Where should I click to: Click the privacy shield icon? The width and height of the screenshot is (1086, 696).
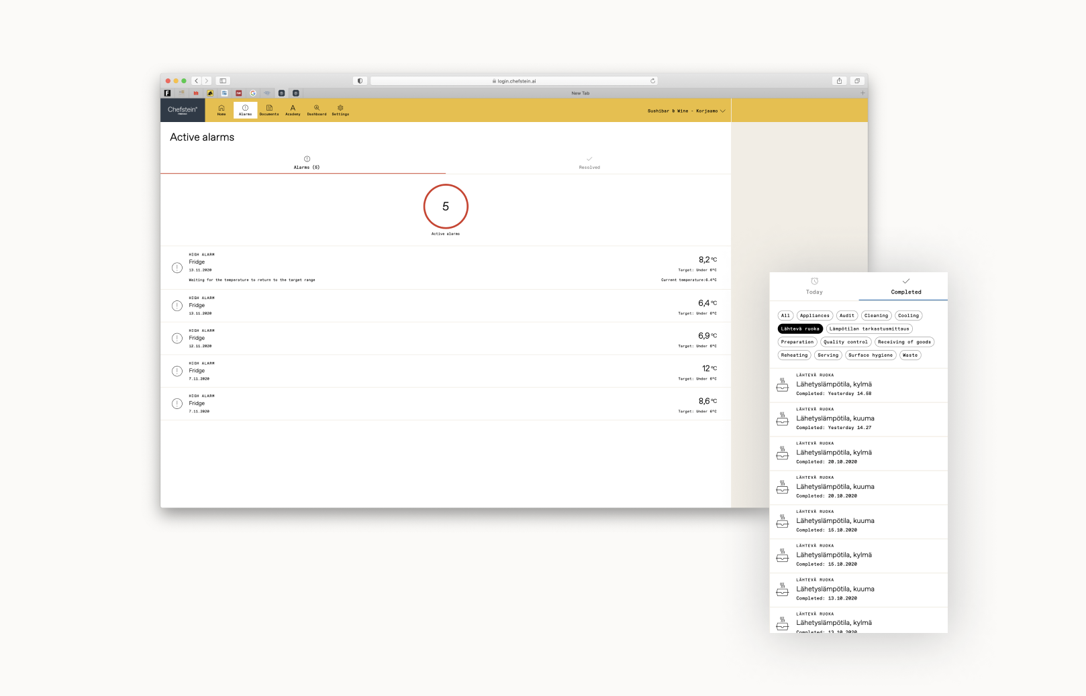(360, 81)
